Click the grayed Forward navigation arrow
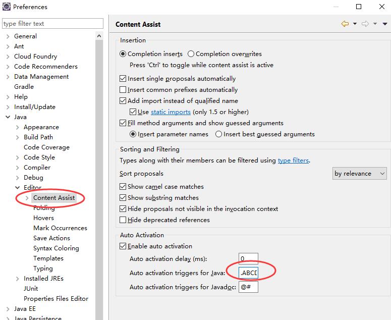This screenshot has width=391, height=320. pos(365,24)
